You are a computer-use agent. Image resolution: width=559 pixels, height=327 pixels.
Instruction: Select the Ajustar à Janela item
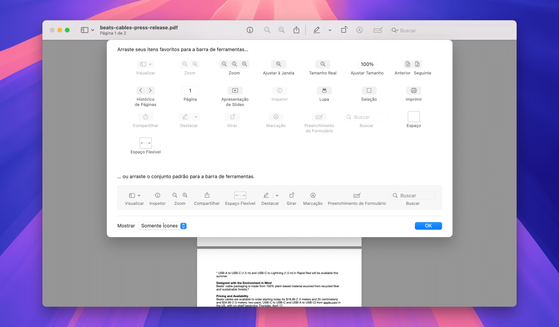[x=279, y=64]
